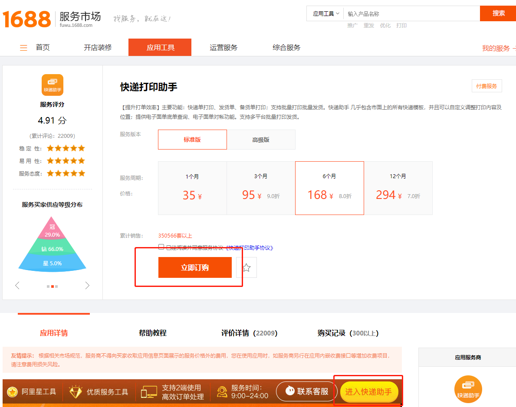This screenshot has width=516, height=407.
Task: Open the hamburger menu icon beside 首页
Action: click(x=24, y=48)
